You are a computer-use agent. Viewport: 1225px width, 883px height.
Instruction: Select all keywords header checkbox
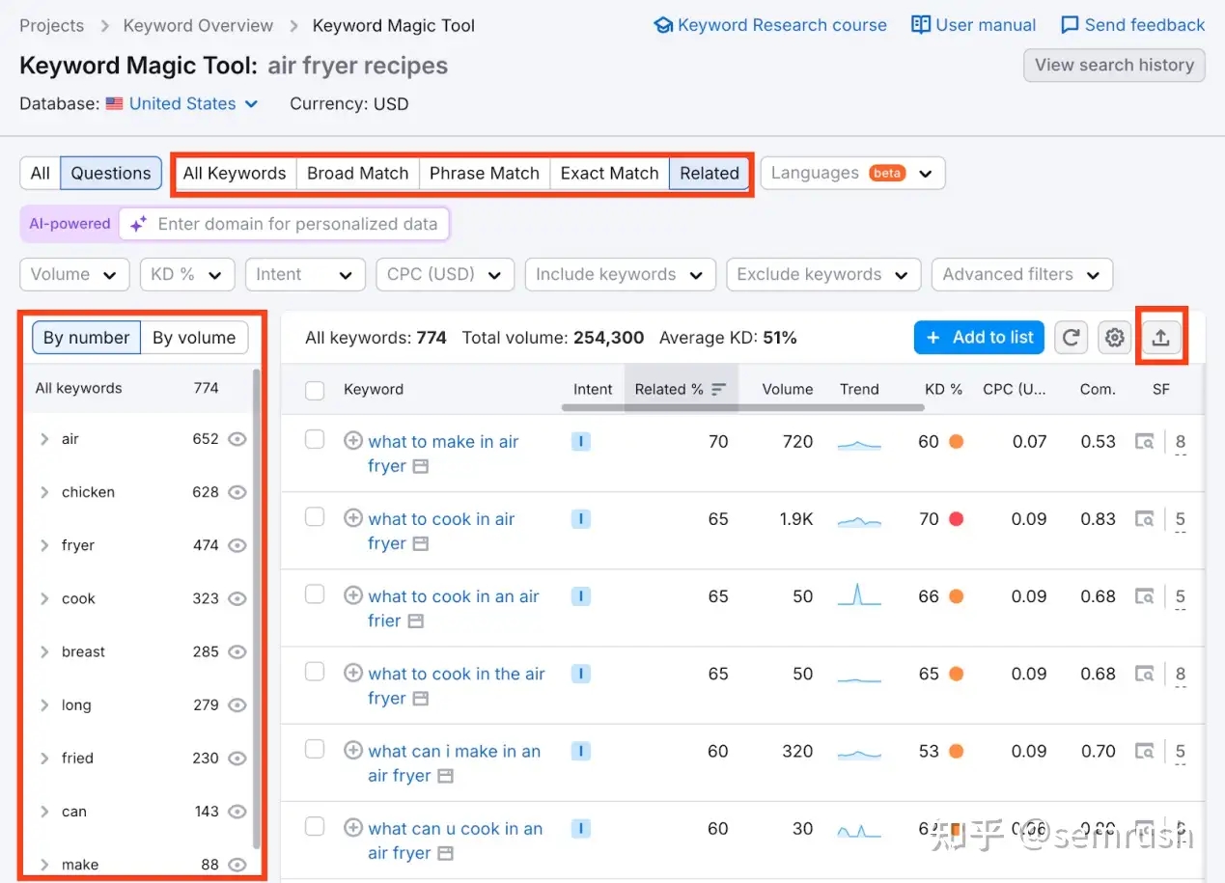tap(315, 390)
